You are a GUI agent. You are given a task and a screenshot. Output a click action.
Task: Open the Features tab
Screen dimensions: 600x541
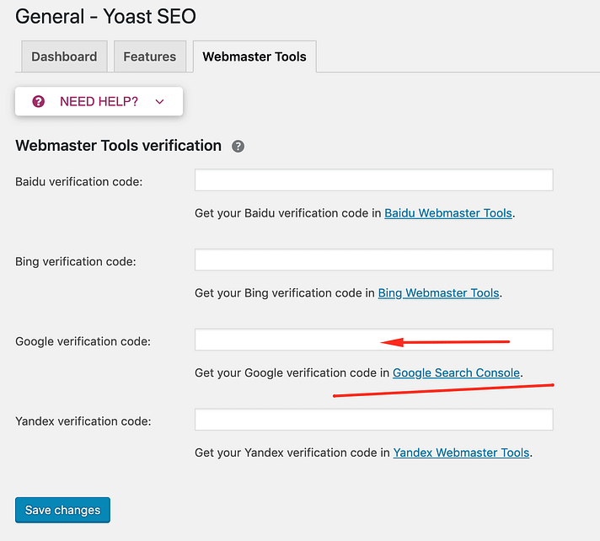click(x=149, y=56)
